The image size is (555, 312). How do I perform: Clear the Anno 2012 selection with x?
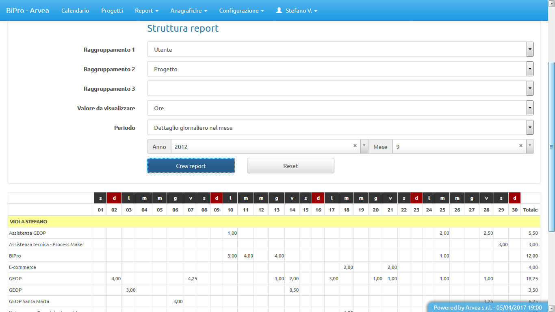(355, 146)
